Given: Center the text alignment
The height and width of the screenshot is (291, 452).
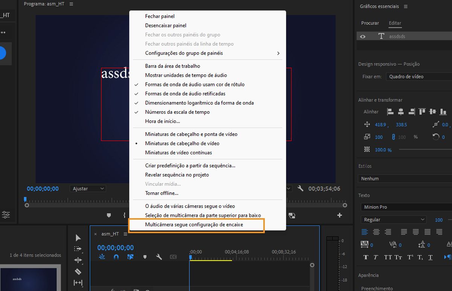Looking at the screenshot, I should [376, 232].
